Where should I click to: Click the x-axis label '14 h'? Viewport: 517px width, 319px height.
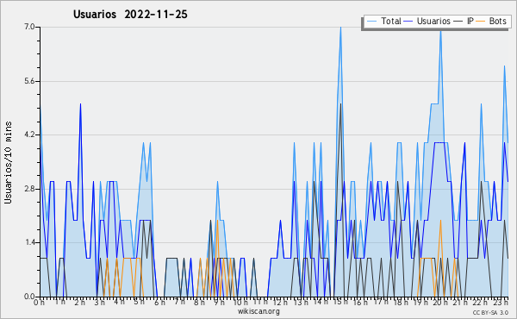point(321,302)
